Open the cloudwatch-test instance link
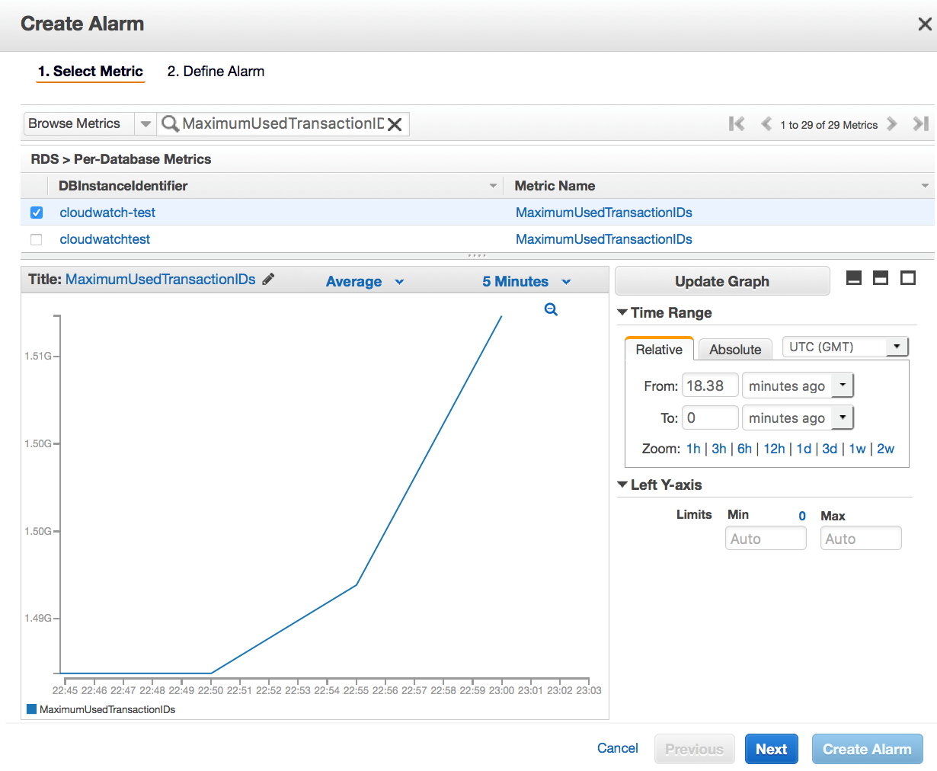 [107, 213]
